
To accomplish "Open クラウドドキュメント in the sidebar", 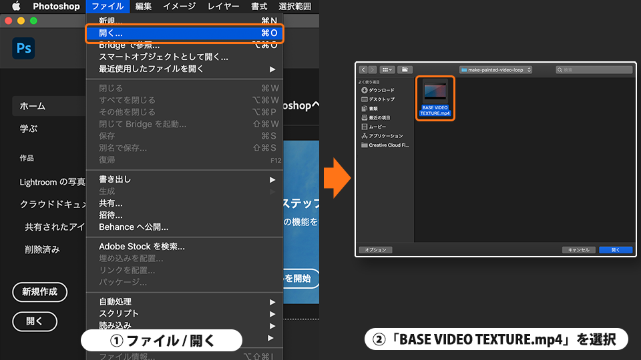I will (x=52, y=204).
